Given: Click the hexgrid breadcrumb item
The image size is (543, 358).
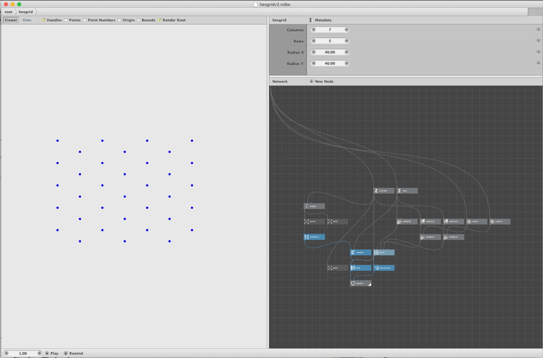Looking at the screenshot, I should [x=26, y=12].
